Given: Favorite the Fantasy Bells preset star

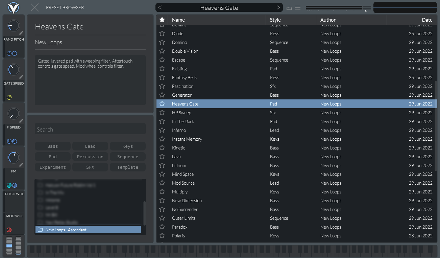Looking at the screenshot, I should [162, 77].
